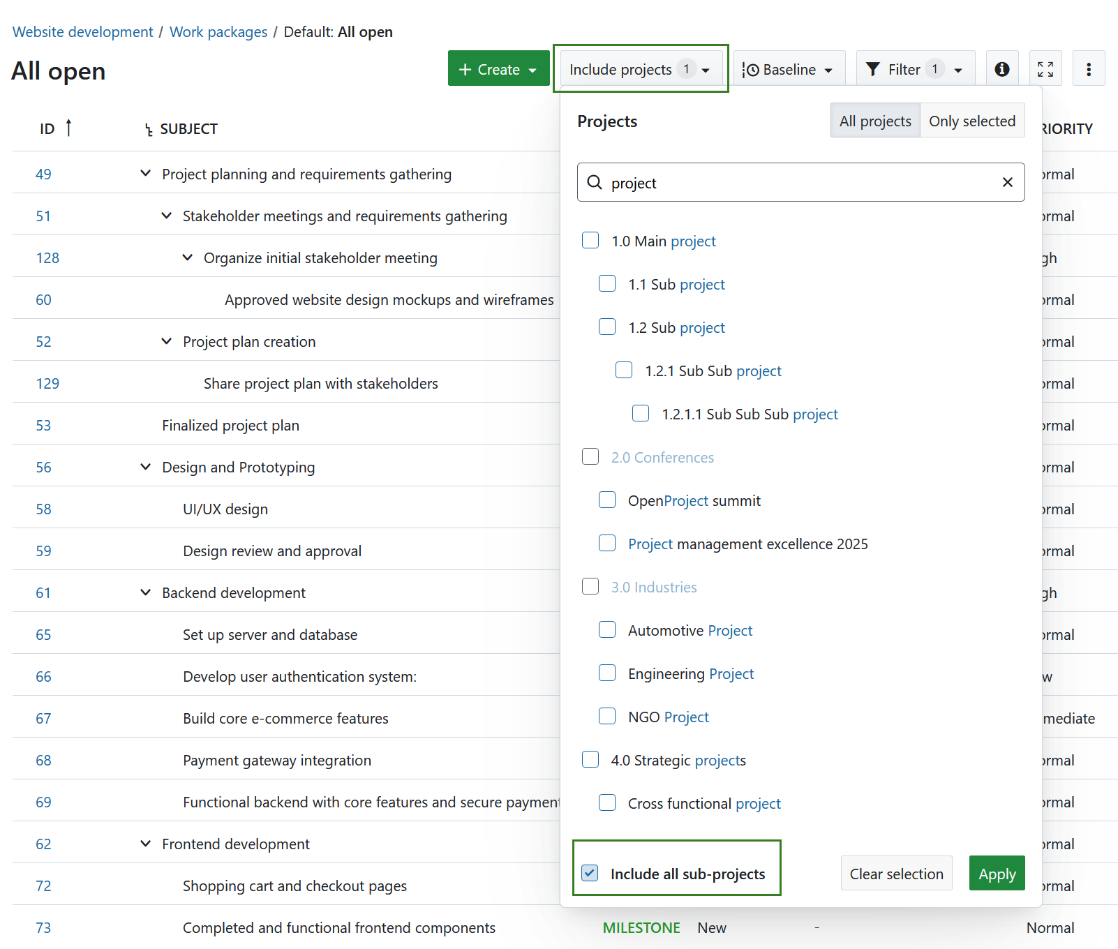Collapse the Design and Prototyping row chevron
The image size is (1118, 949).
[144, 466]
